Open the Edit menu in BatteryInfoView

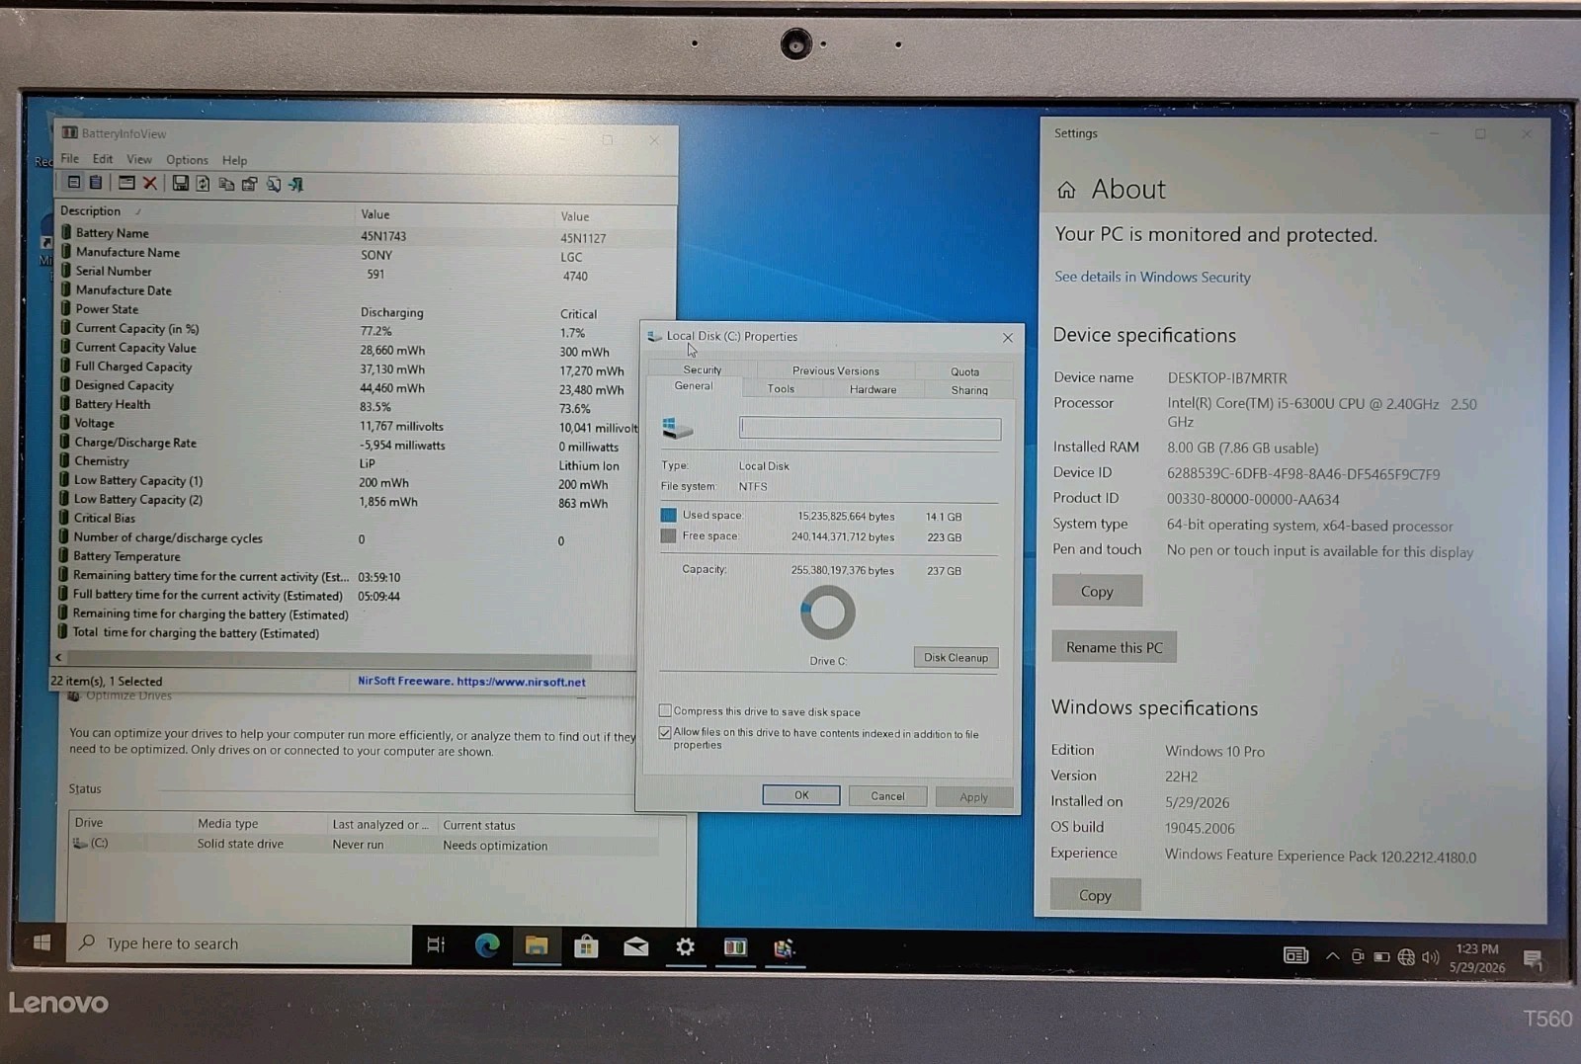coord(103,158)
